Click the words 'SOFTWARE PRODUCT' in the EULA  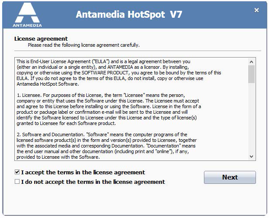105,73
